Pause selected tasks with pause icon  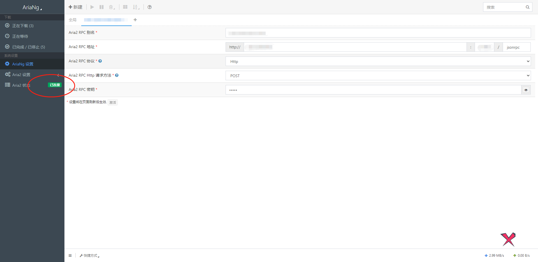click(101, 7)
